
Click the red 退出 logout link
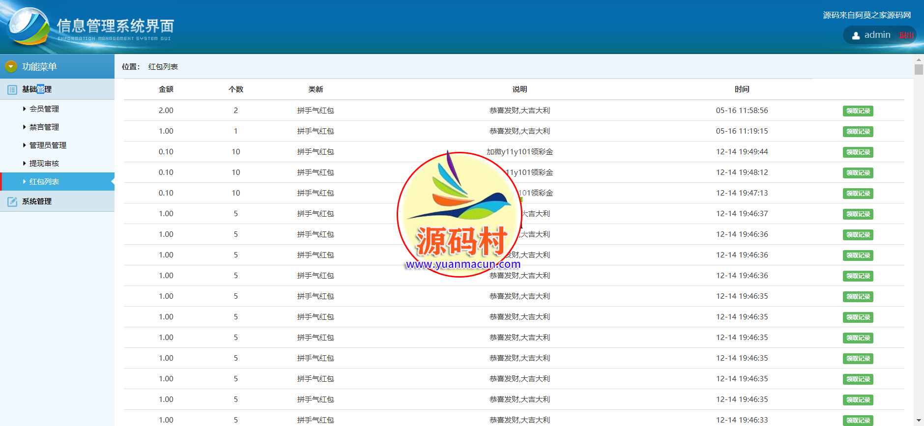pyautogui.click(x=906, y=35)
